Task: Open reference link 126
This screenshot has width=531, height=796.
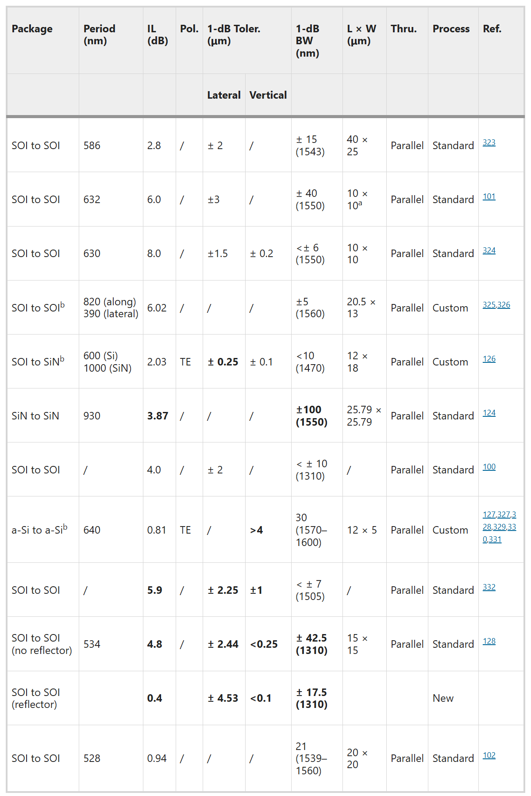Action: pyautogui.click(x=489, y=359)
